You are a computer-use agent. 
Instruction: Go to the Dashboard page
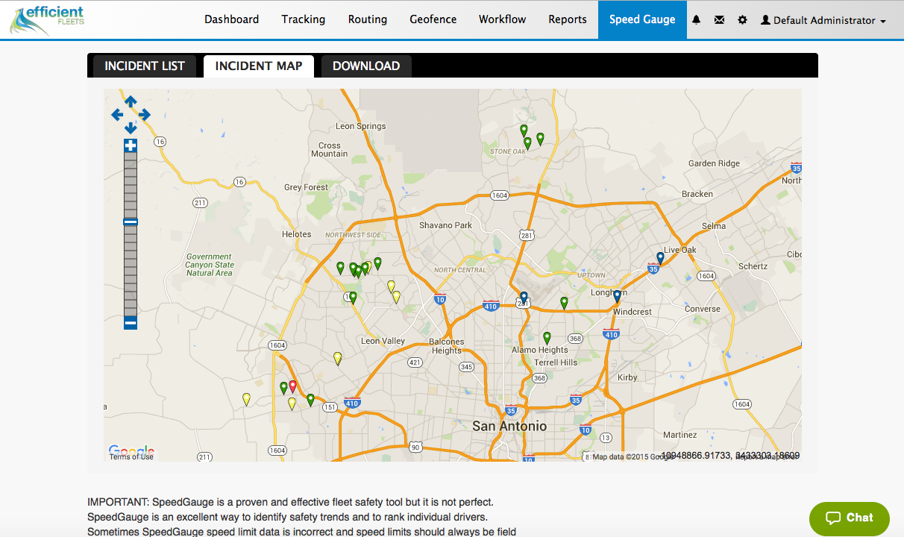[x=232, y=19]
